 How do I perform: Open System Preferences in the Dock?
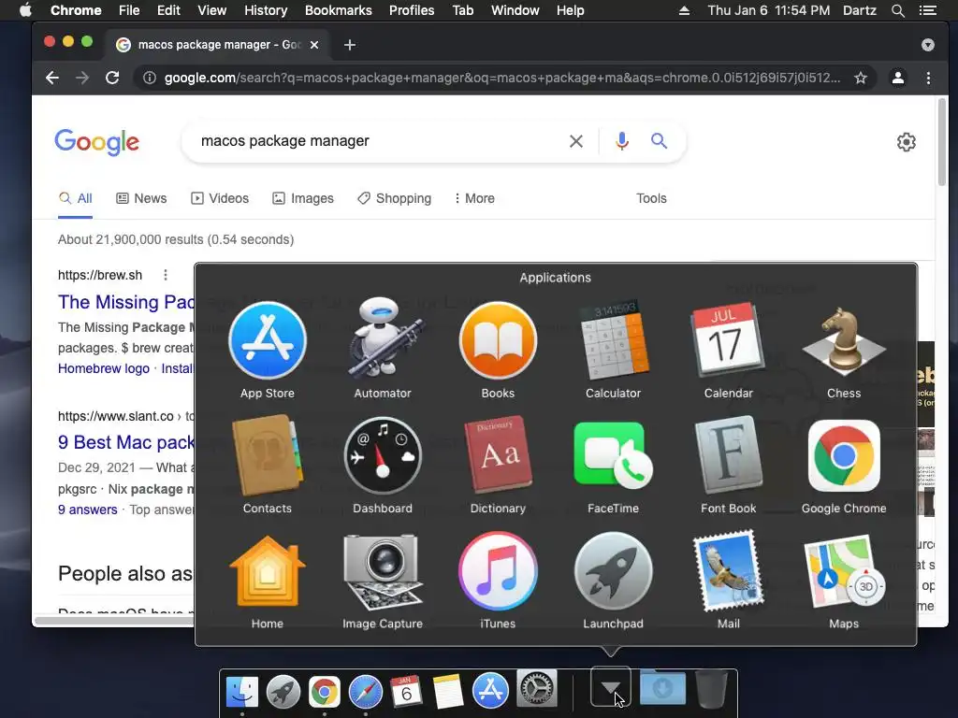tap(536, 689)
